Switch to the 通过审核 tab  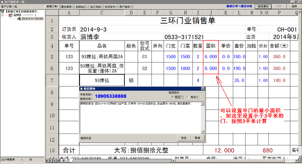pyautogui.click(x=67, y=7)
